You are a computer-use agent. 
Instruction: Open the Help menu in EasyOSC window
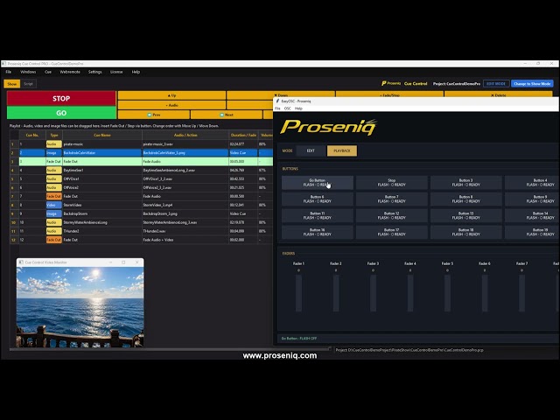298,108
